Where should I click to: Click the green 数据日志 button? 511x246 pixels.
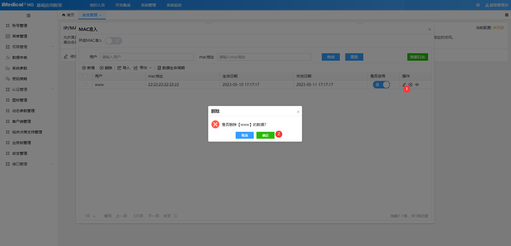click(417, 57)
